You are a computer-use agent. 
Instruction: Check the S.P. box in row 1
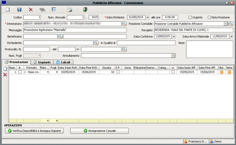click(118, 72)
